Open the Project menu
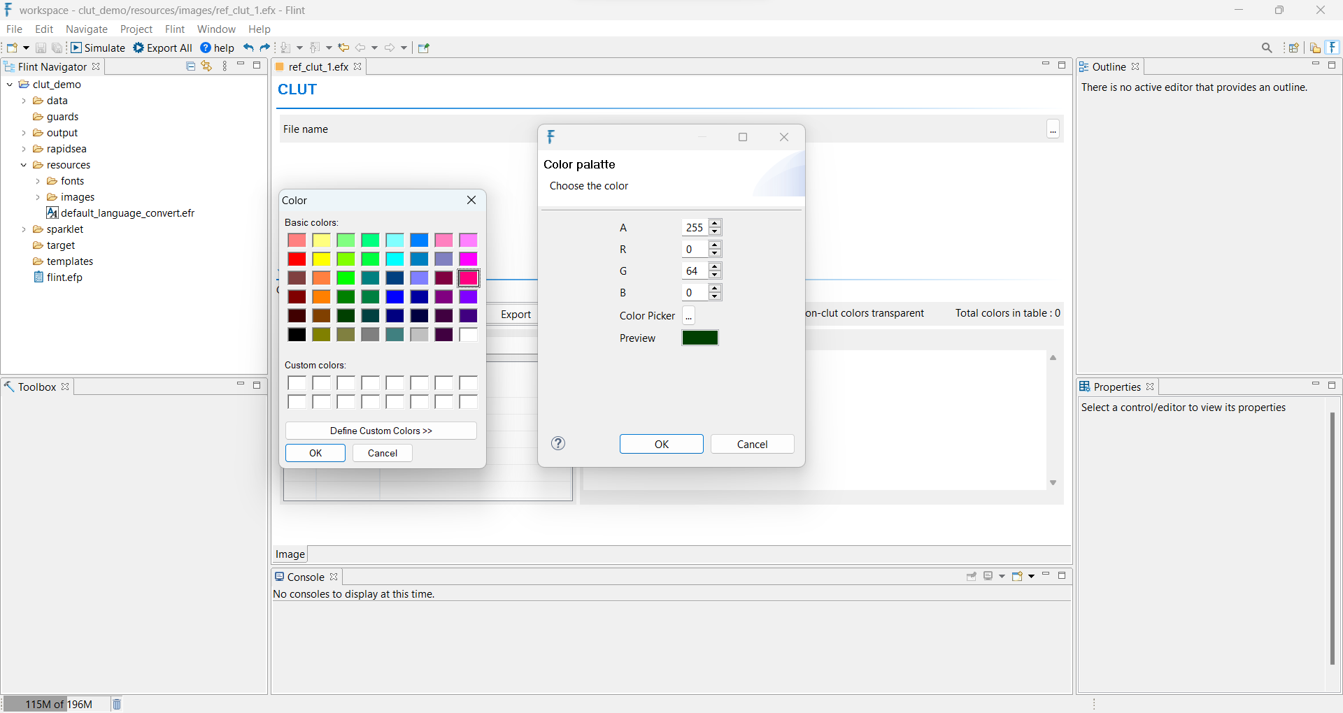This screenshot has height=713, width=1343. click(136, 29)
